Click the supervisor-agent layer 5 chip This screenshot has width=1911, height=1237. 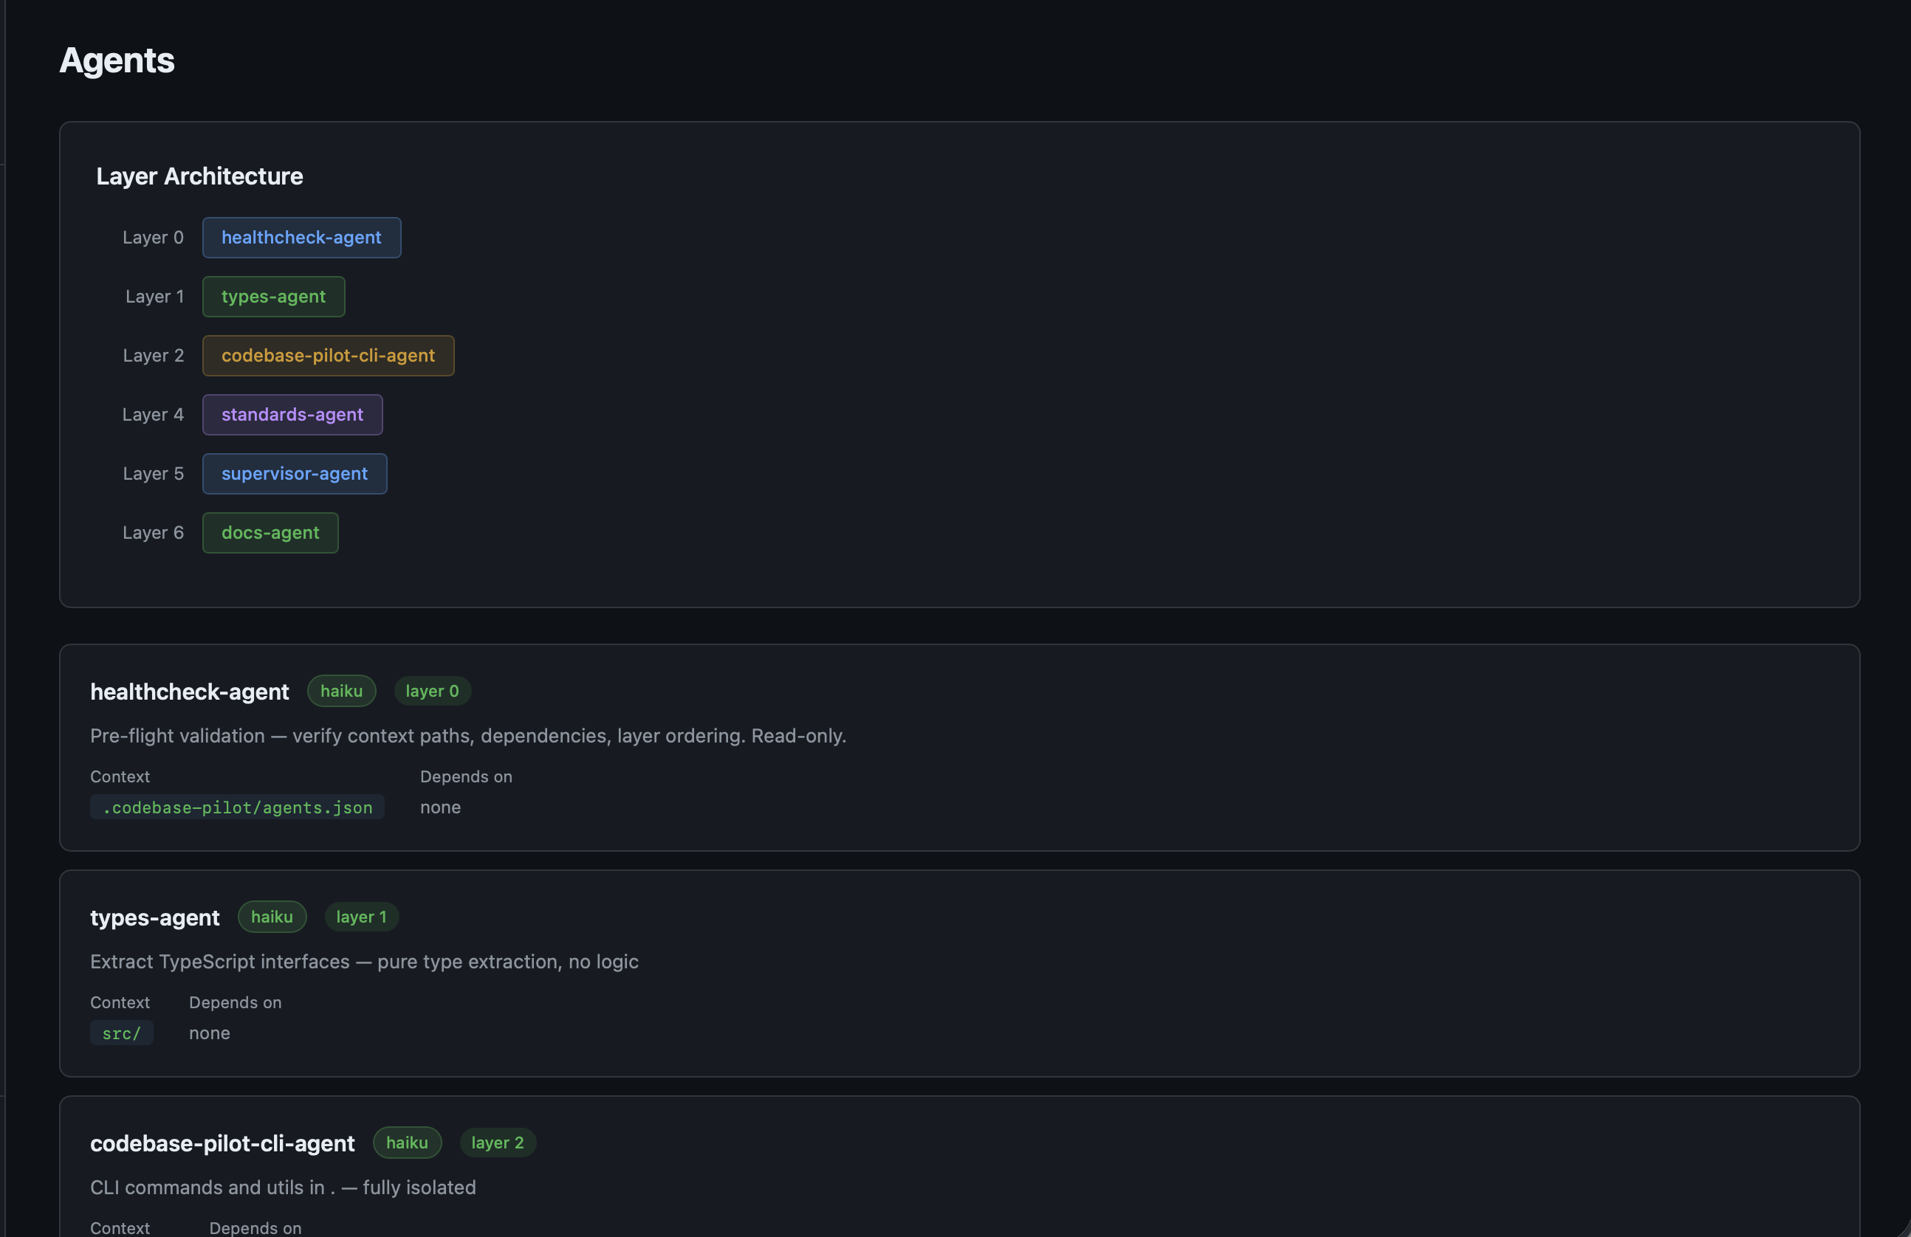(x=294, y=474)
